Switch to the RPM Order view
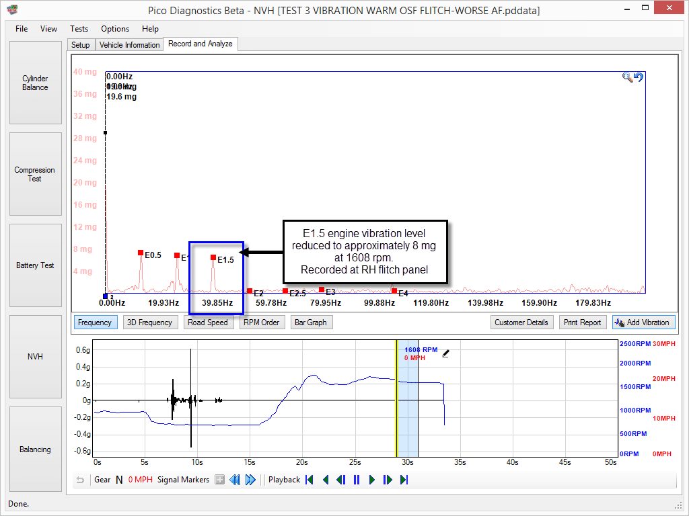 coord(262,322)
